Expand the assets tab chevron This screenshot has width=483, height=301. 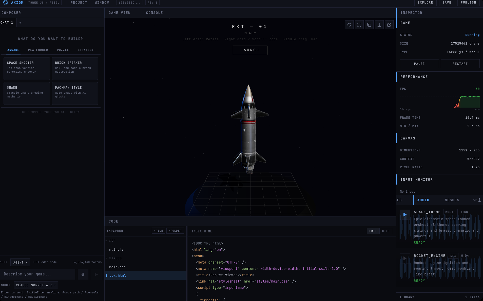475,200
